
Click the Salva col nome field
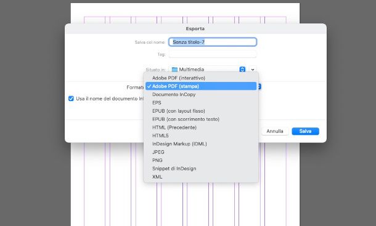pos(213,42)
